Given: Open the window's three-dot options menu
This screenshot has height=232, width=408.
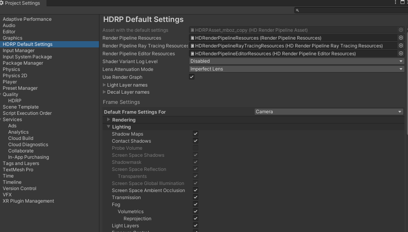Looking at the screenshot, I should 396,2.
